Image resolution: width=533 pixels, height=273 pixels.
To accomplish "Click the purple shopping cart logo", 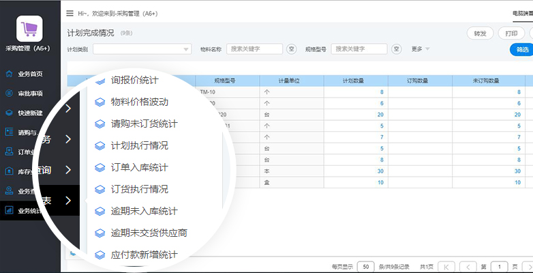I will 29,29.
